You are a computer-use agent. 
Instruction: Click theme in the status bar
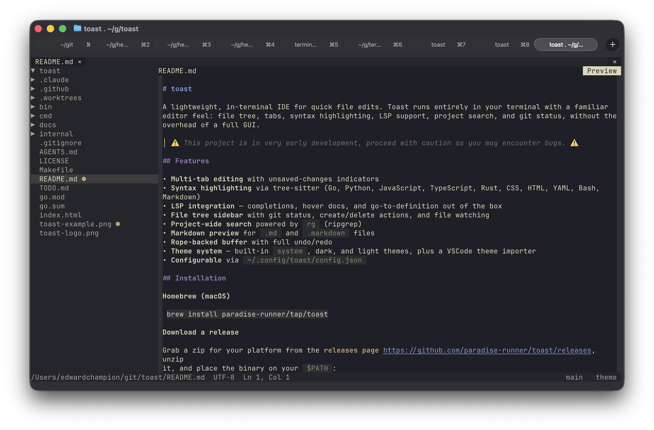pos(606,378)
